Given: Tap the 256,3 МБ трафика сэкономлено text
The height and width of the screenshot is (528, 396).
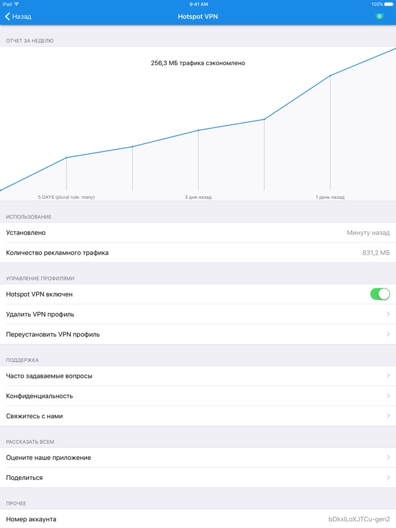Looking at the screenshot, I should [198, 63].
